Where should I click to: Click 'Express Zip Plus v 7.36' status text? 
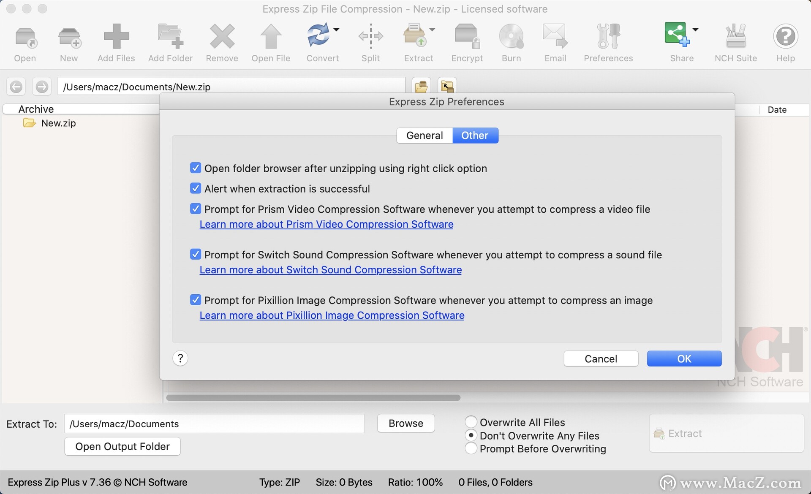(60, 482)
